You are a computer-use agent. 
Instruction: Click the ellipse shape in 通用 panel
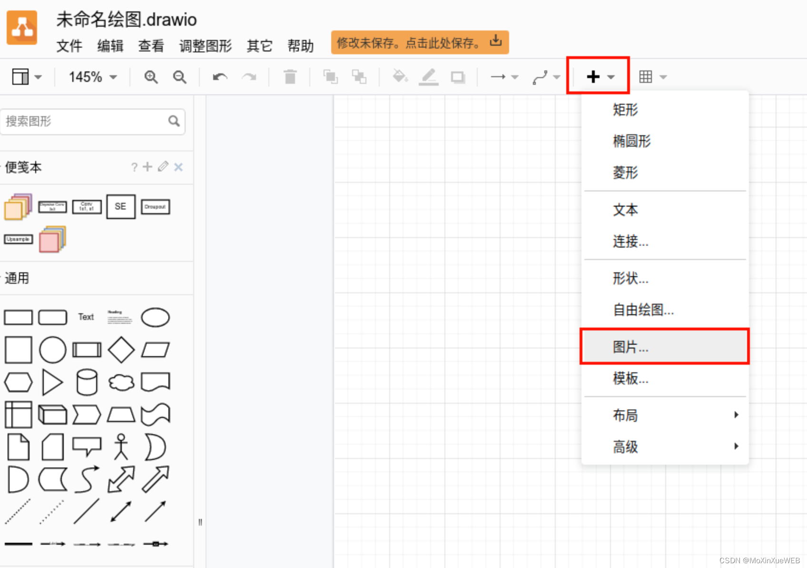pos(155,317)
